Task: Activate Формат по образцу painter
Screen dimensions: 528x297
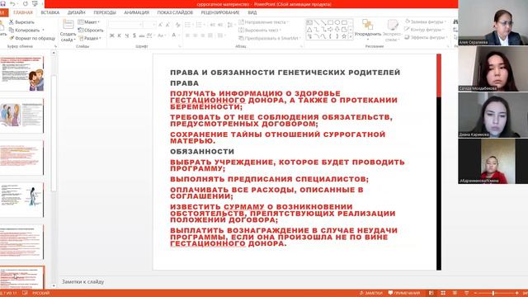Action: [32, 38]
